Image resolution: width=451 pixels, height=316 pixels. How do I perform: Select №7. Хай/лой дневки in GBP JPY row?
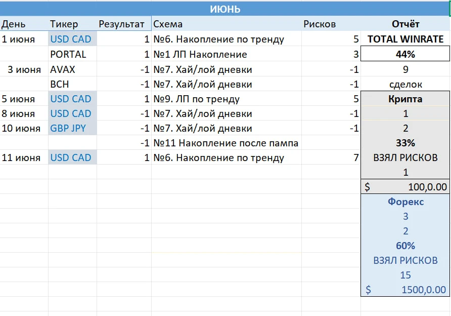pos(227,128)
